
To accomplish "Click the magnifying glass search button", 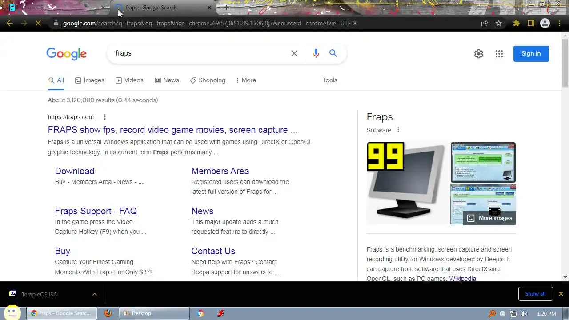I will (x=333, y=53).
